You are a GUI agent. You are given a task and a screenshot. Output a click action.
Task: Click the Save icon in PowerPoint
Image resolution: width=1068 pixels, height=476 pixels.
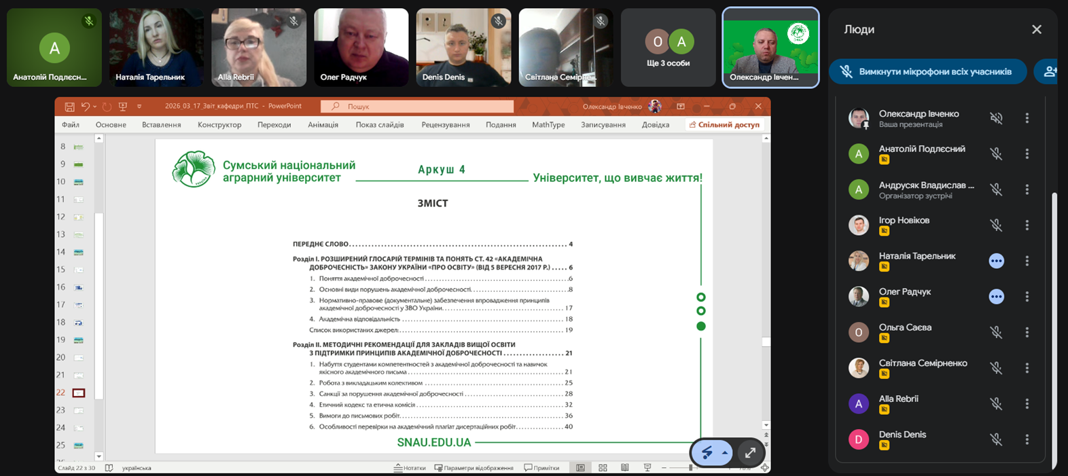(x=69, y=107)
